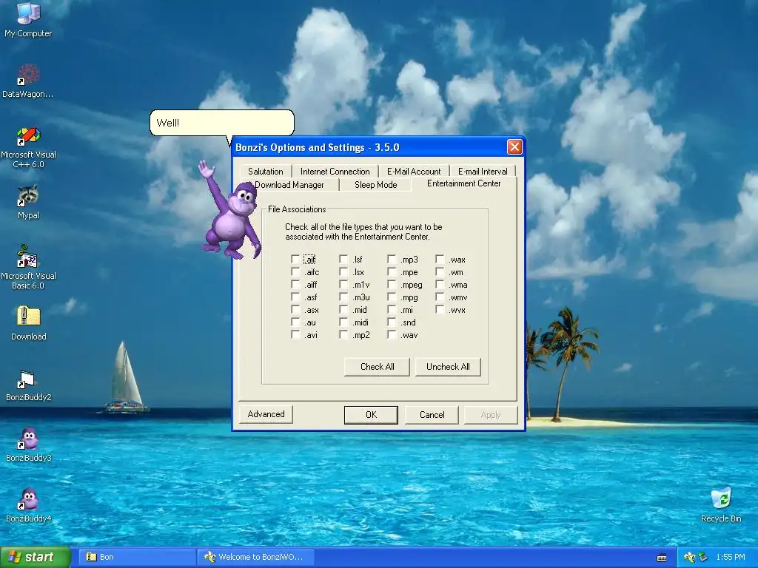This screenshot has width=758, height=568.
Task: Confirm the dialog with OK
Action: tap(372, 415)
